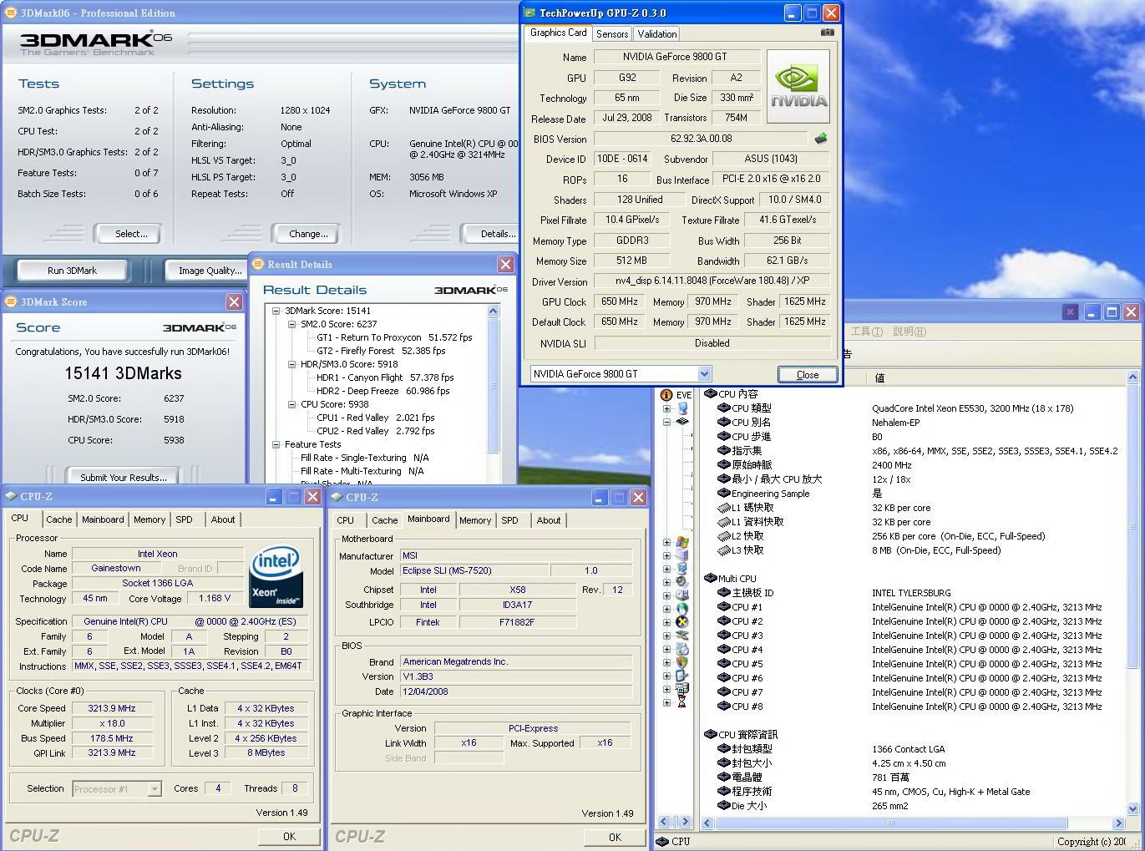This screenshot has width=1145, height=851.
Task: Click the chip icon beside Engineering Sample row
Action: click(x=724, y=494)
